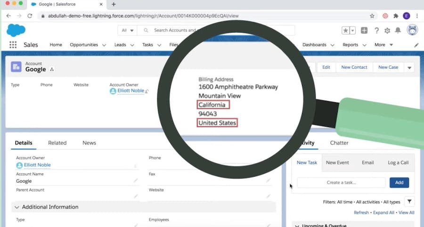424x227 pixels.
Task: Collapse the Additional Information section
Action: (17, 207)
